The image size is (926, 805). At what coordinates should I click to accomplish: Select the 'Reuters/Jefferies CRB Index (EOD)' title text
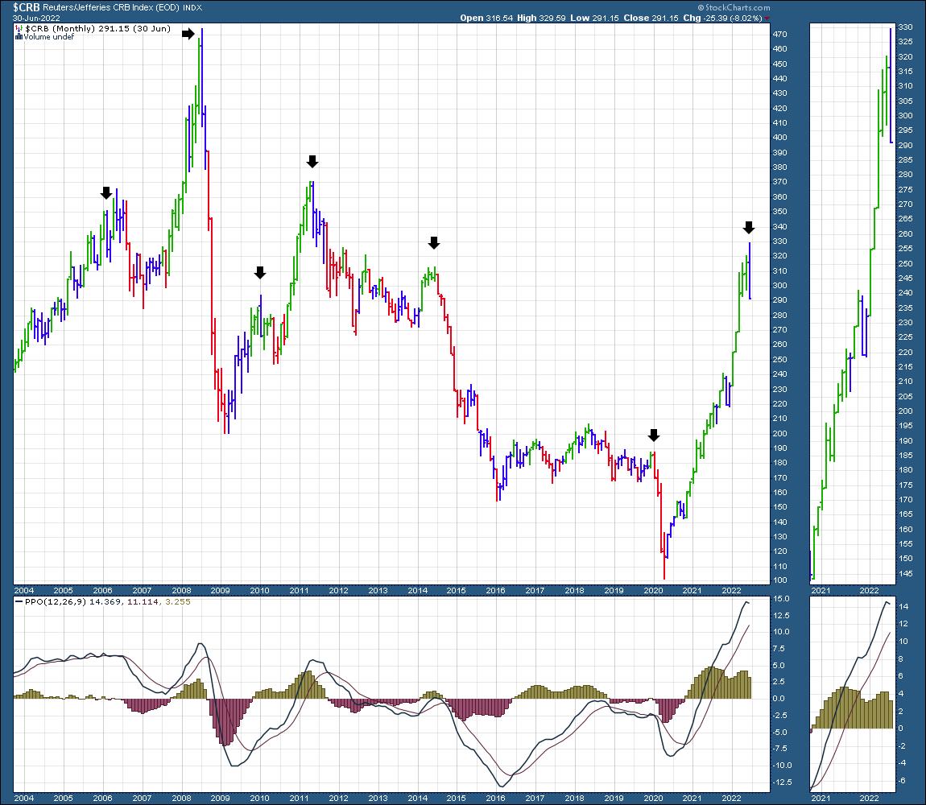(x=111, y=8)
